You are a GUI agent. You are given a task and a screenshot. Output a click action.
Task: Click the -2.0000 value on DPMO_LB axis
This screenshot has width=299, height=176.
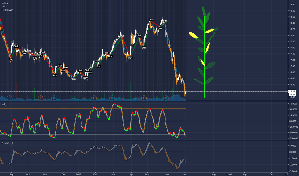click(x=293, y=165)
